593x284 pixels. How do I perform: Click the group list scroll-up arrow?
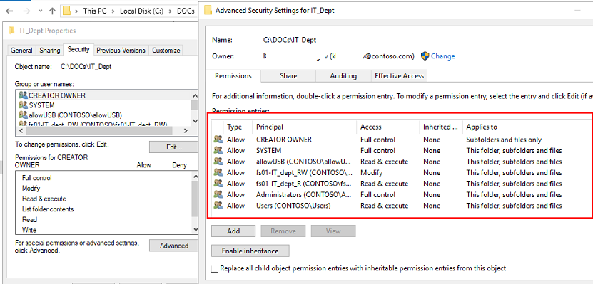[x=195, y=96]
